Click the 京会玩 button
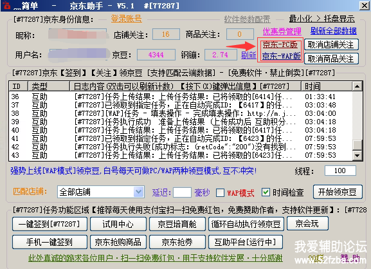 click(307, 223)
